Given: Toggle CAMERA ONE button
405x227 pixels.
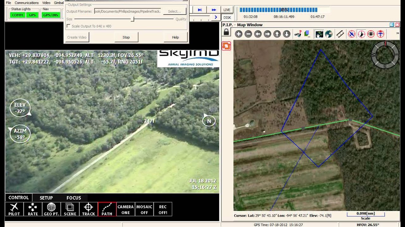Looking at the screenshot, I should point(126,209).
